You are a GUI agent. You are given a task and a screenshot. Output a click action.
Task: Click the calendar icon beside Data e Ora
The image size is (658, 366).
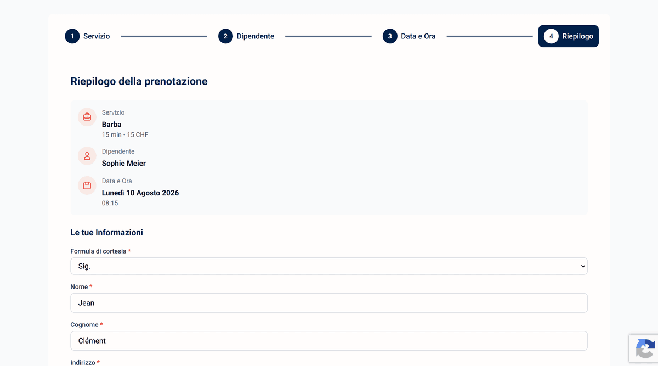pos(87,185)
